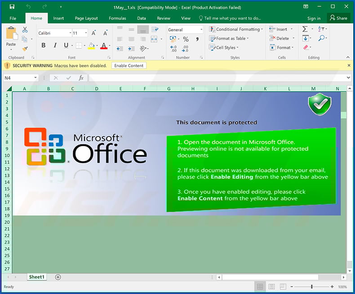Switch to the Review tab
355x294 pixels.
(x=164, y=18)
